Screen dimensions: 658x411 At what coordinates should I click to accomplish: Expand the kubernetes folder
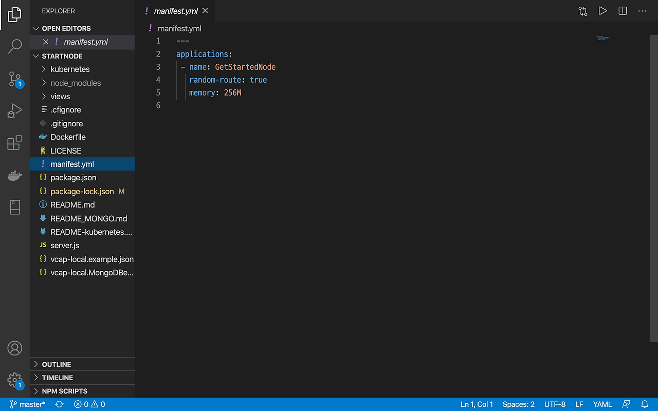[82, 69]
